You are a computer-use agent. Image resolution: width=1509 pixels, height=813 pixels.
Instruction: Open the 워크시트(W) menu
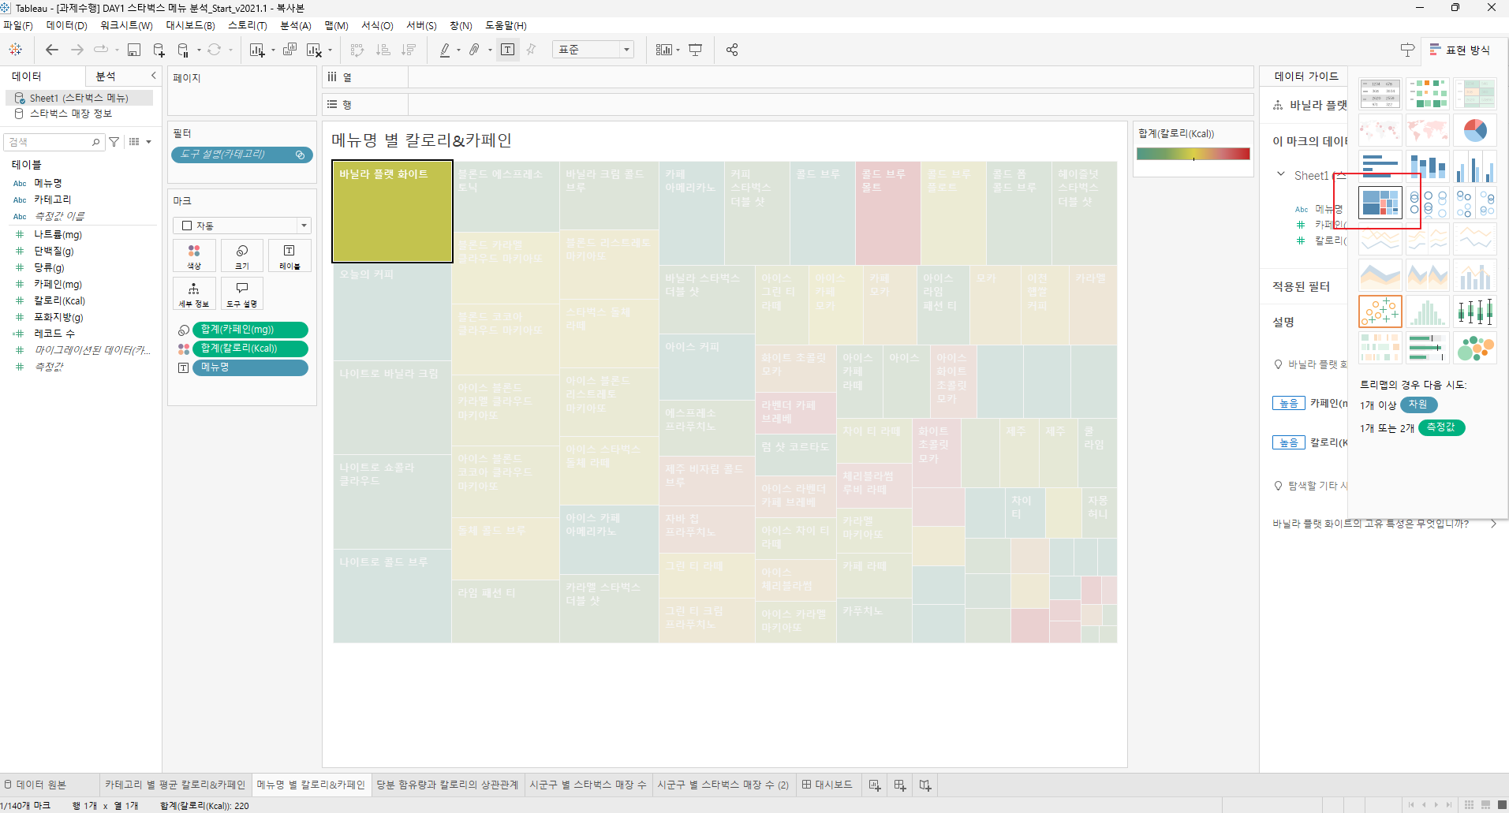(x=126, y=26)
